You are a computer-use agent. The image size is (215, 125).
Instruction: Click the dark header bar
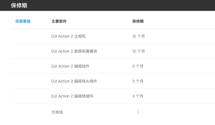107,5
